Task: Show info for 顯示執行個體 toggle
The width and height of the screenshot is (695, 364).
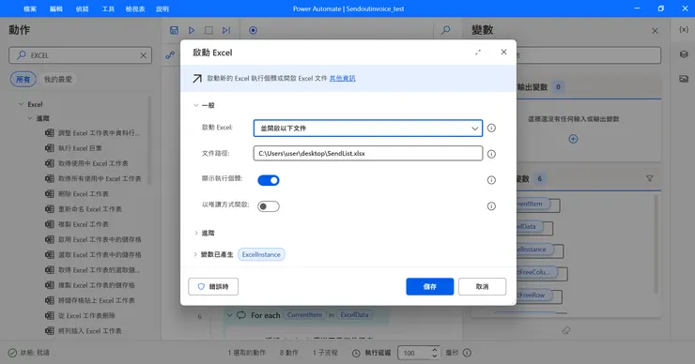Action: [x=491, y=180]
